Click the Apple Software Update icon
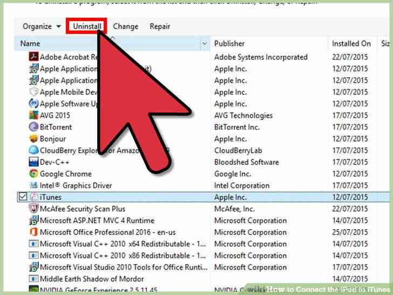The height and width of the screenshot is (295, 393). [x=33, y=103]
